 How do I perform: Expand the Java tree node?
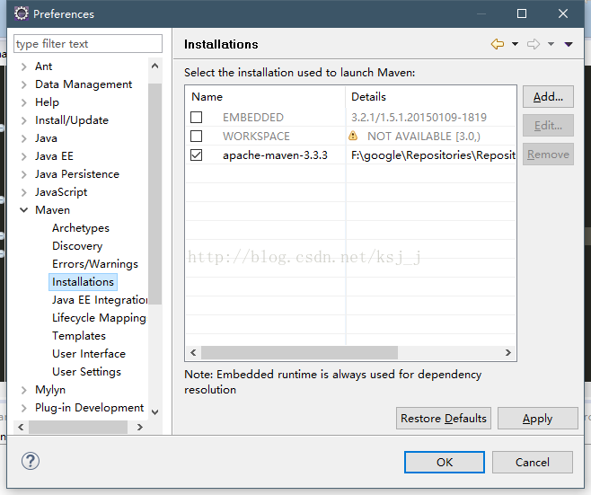pyautogui.click(x=23, y=138)
